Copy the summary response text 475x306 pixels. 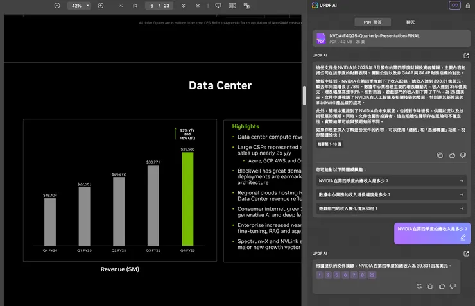point(440,155)
